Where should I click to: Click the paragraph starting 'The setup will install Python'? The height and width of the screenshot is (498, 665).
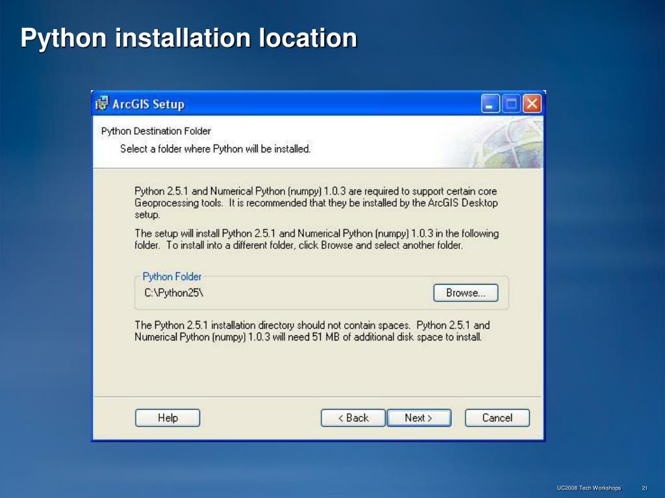point(316,239)
